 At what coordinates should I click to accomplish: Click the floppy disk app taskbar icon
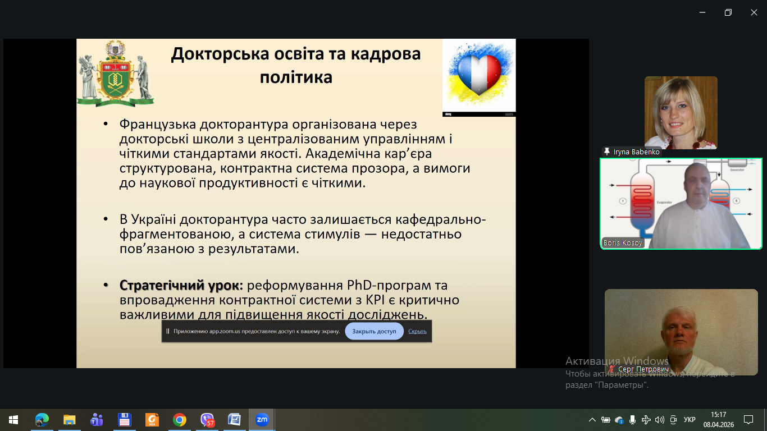124,420
